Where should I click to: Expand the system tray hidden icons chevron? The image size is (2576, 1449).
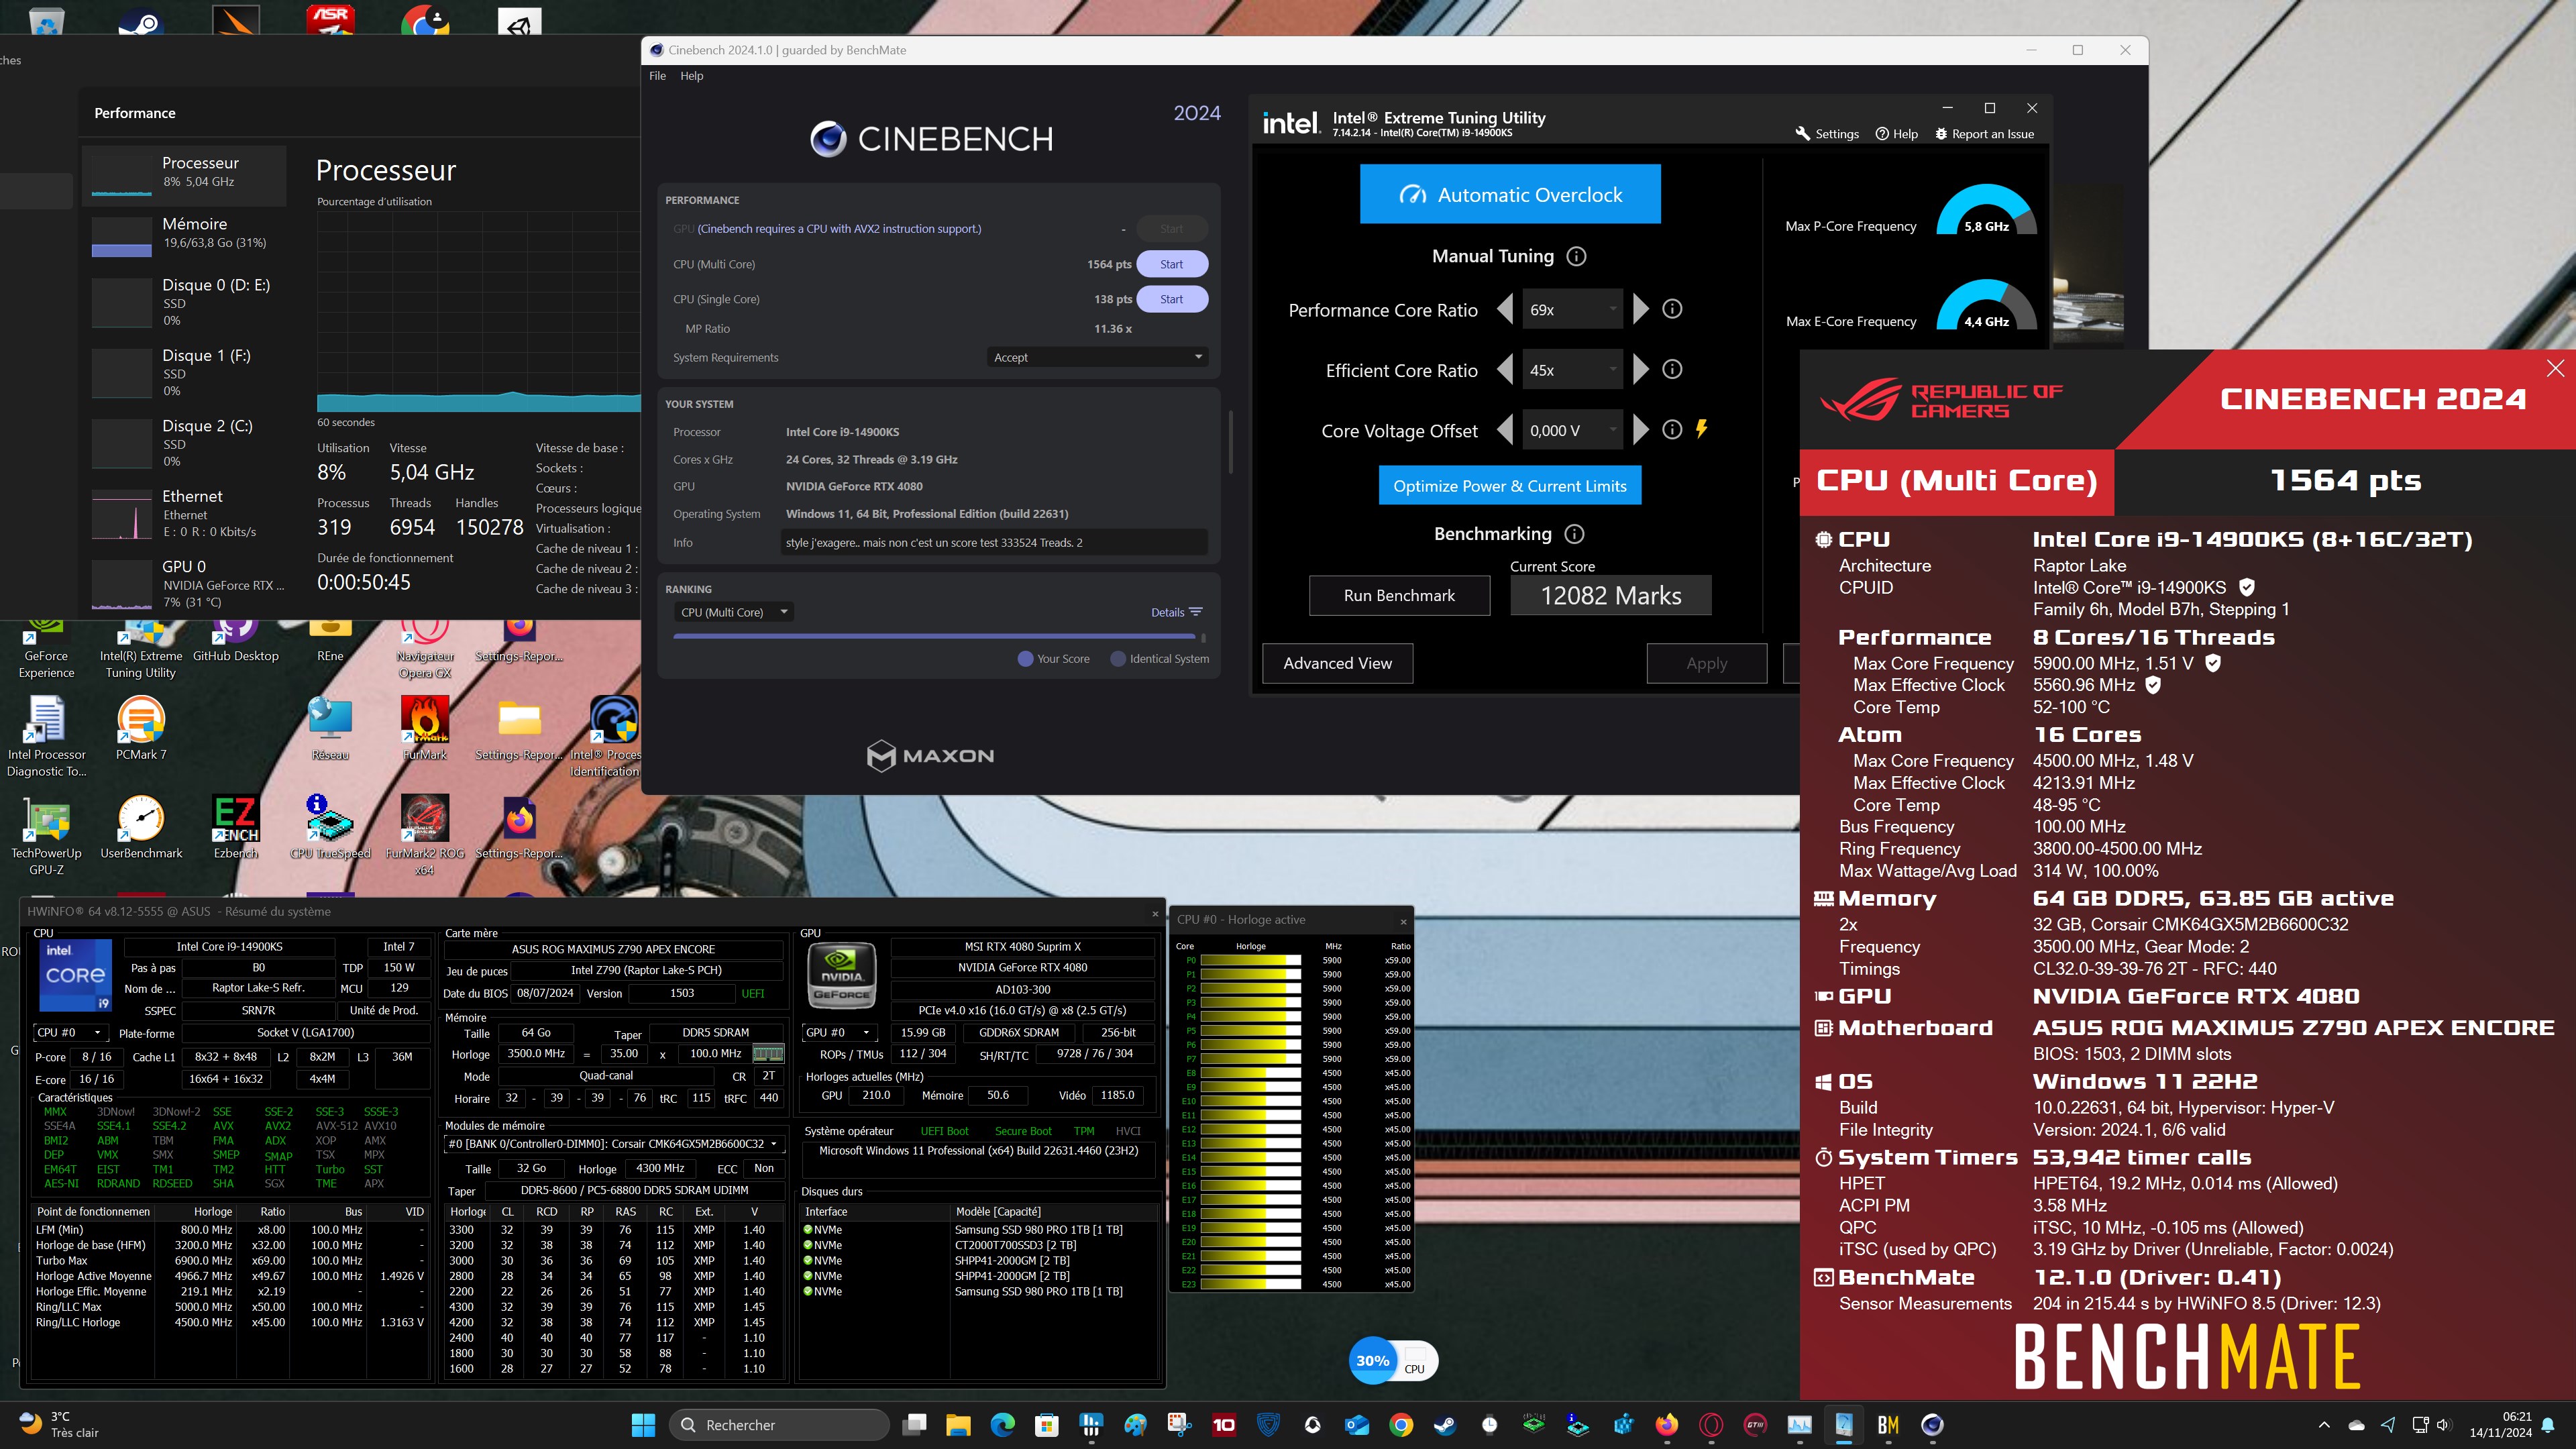(2324, 1425)
